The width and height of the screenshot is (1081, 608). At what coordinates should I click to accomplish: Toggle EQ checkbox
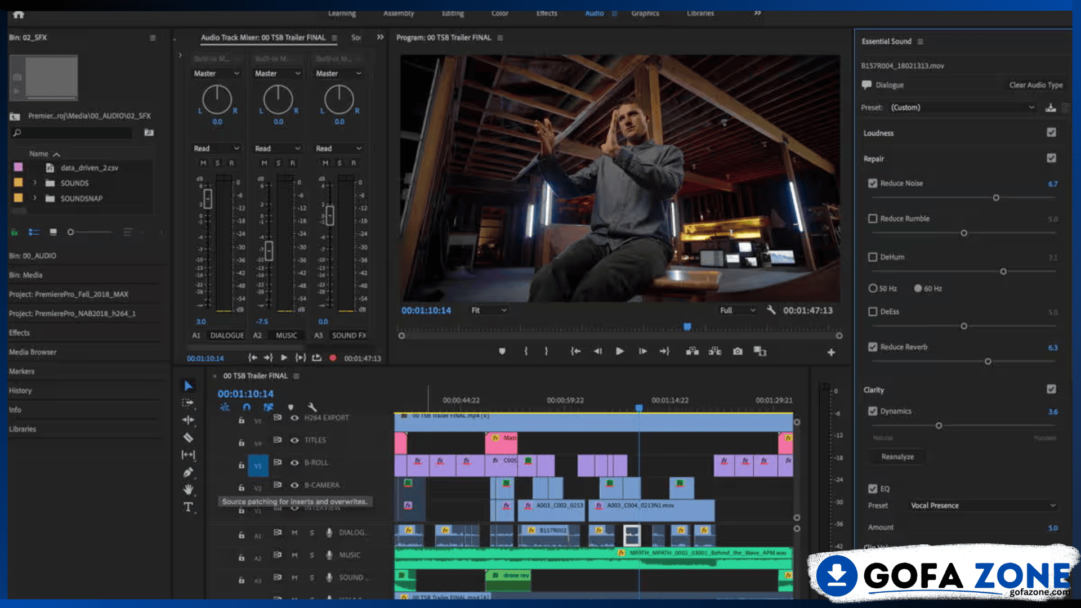pos(873,489)
